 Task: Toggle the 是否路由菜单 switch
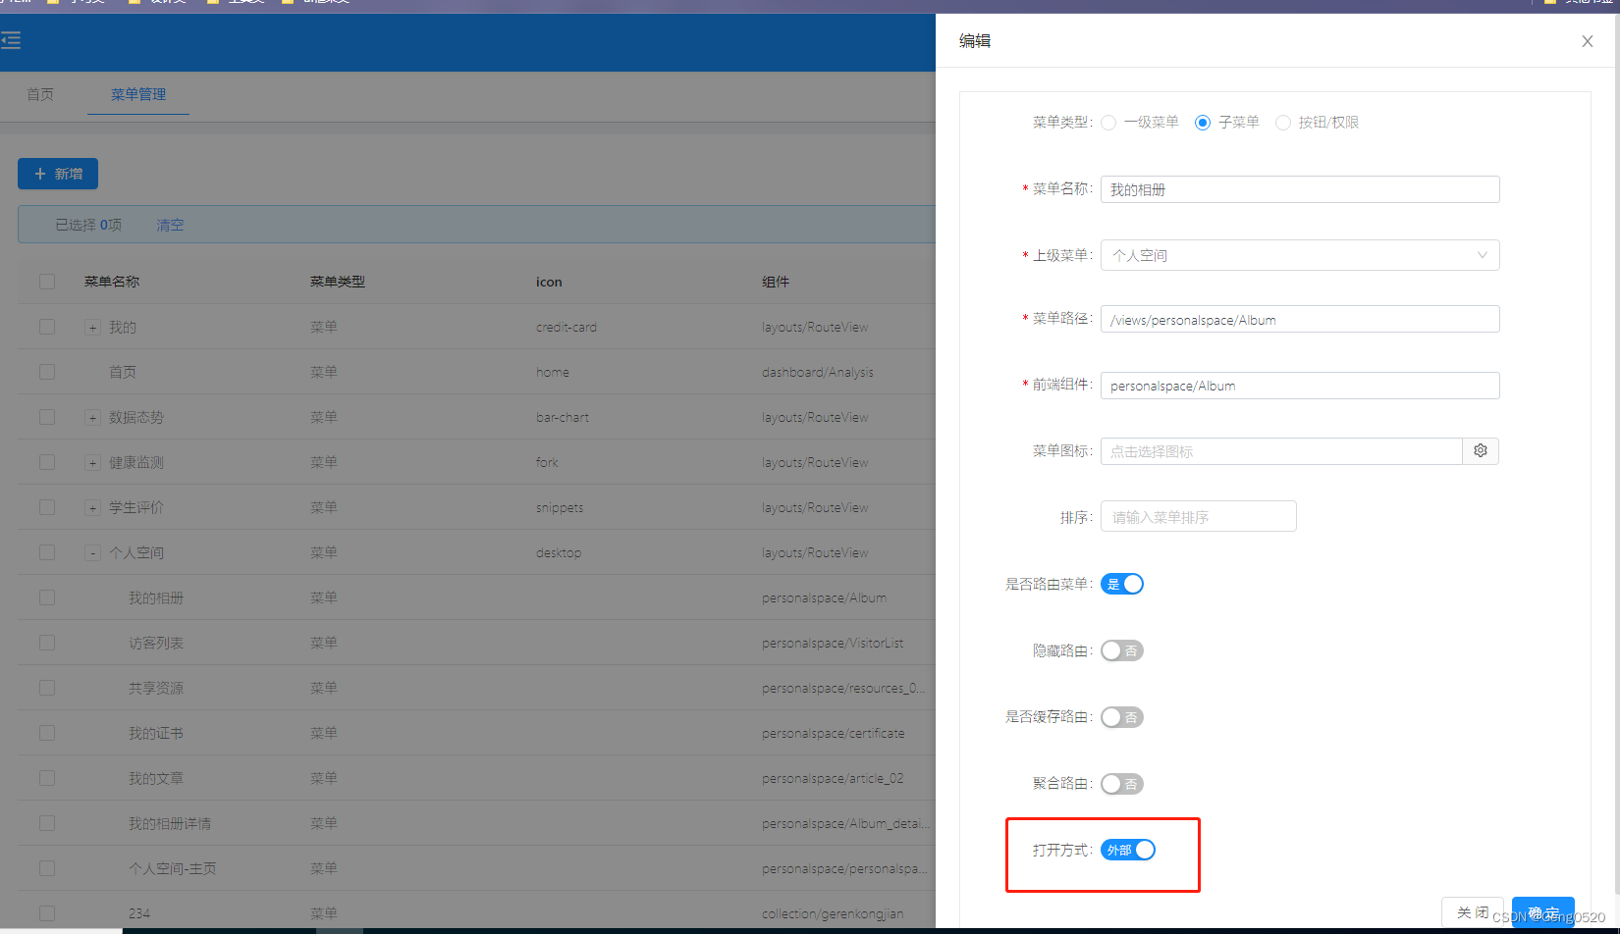coord(1122,584)
